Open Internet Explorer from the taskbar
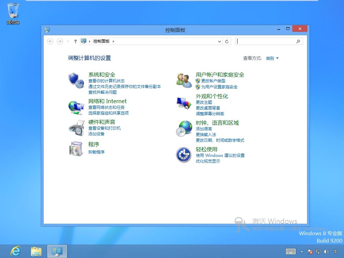 15,251
